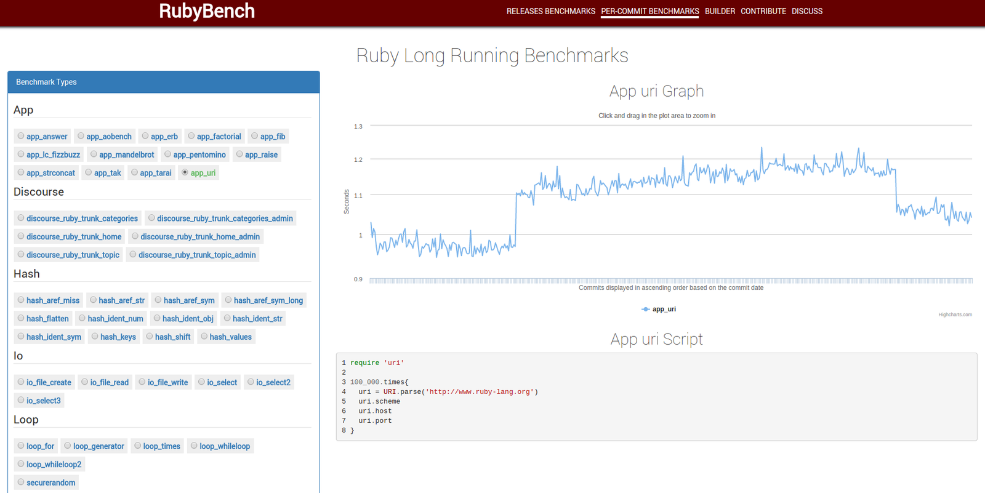Pick the hash_aref_str benchmark
Screen dimensions: 985x493
point(117,300)
